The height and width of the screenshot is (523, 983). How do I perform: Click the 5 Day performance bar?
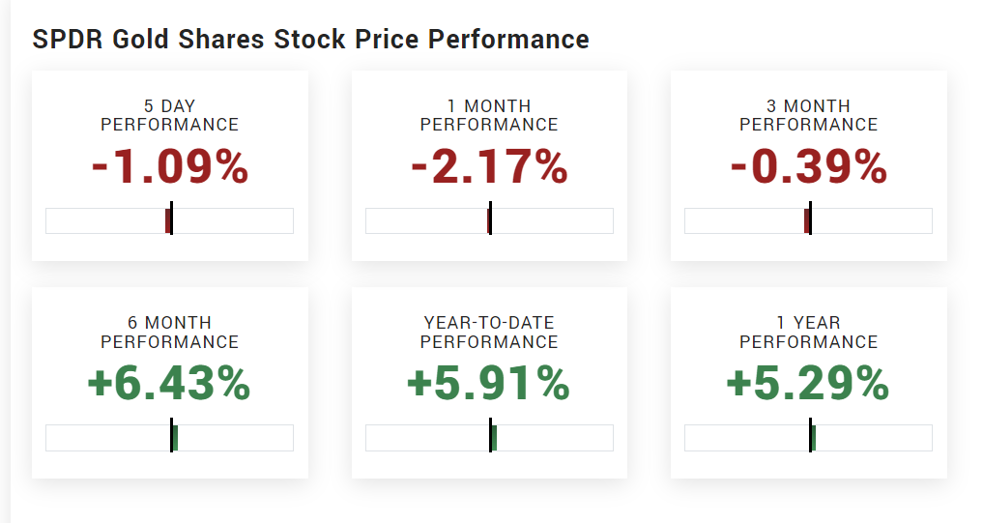(169, 220)
